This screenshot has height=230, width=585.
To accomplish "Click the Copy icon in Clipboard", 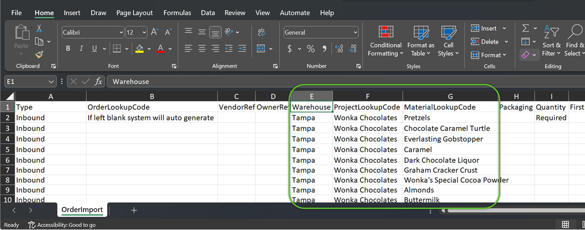I will [39, 42].
